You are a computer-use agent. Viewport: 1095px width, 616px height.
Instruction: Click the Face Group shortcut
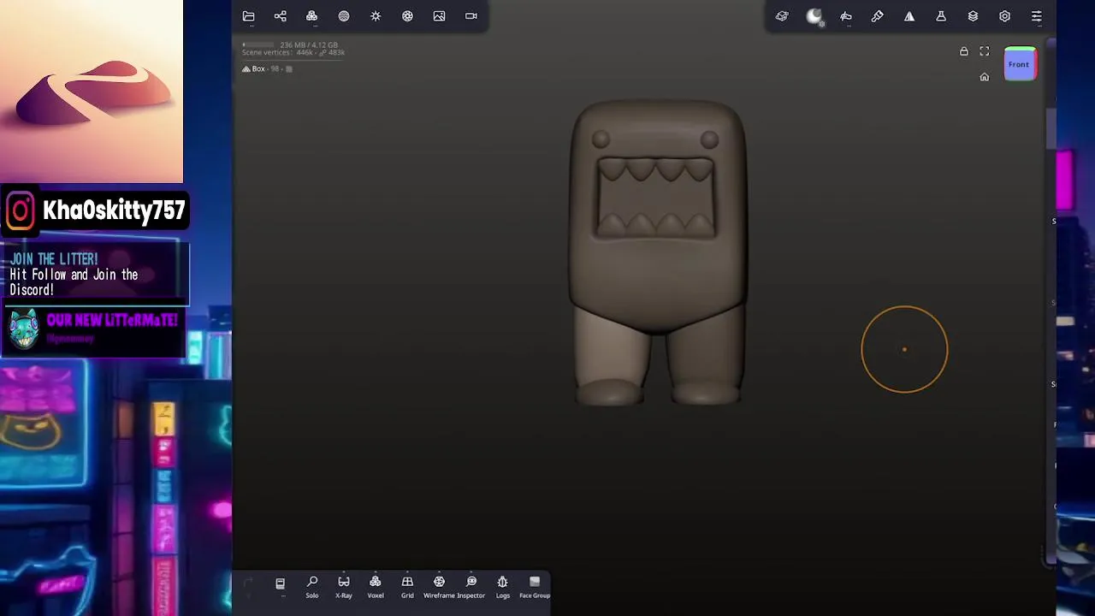pyautogui.click(x=535, y=586)
